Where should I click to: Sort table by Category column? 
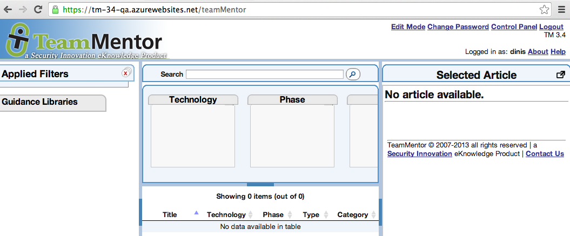pos(352,214)
